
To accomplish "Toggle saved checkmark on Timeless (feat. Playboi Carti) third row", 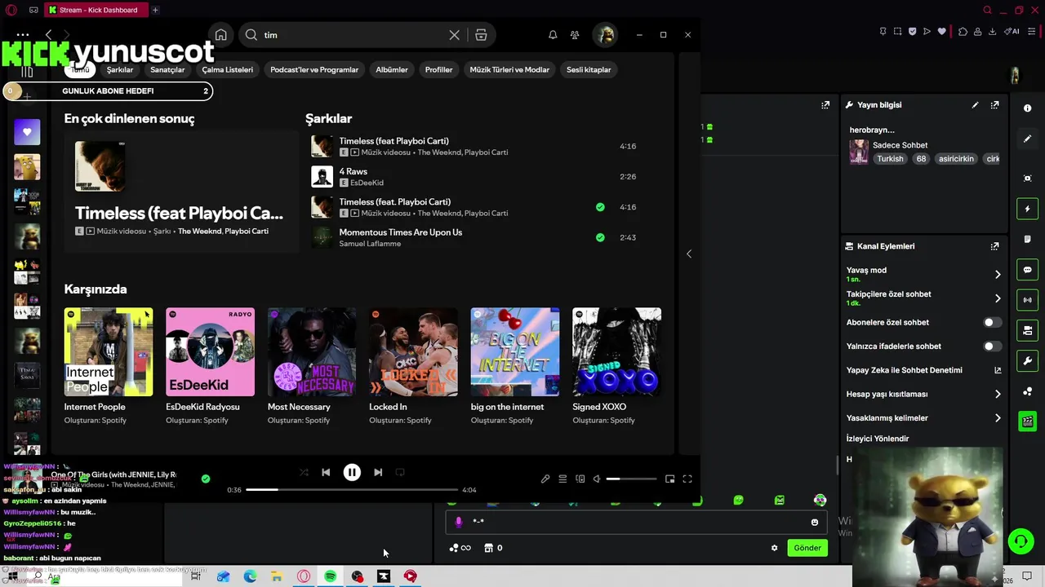I will point(600,207).
